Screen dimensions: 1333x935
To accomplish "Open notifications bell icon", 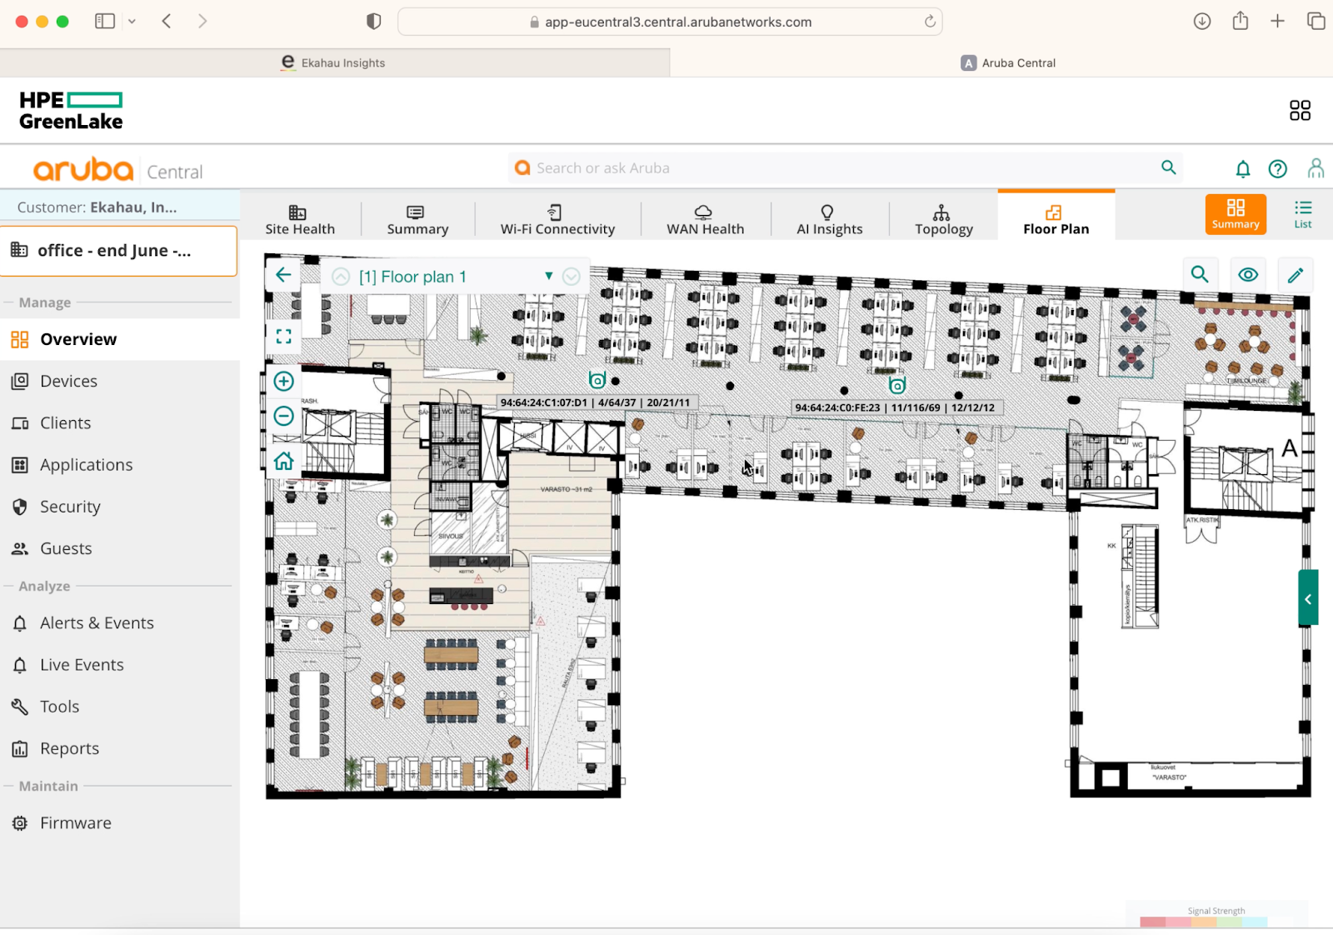I will [x=1242, y=169].
